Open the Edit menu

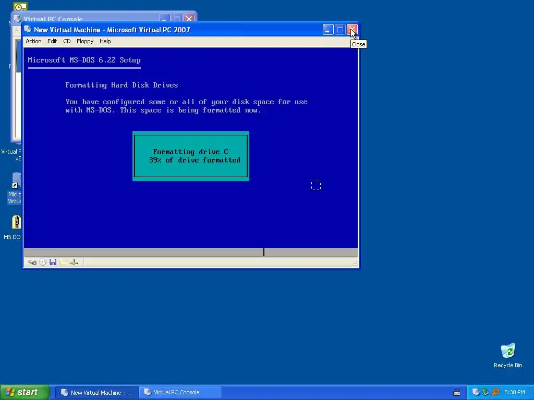click(x=52, y=41)
